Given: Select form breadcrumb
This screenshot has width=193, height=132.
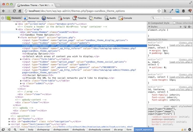Looking at the screenshot, I should (x=129, y=130).
